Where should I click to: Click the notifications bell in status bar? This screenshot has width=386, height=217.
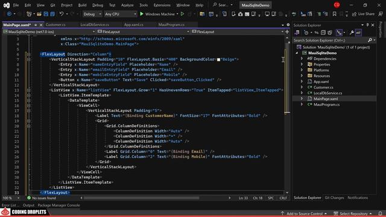pos(381,213)
